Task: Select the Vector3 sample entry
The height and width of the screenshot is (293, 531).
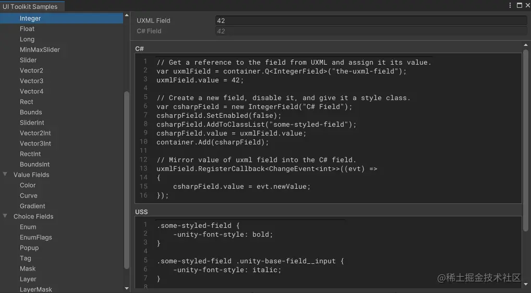Action: point(31,81)
